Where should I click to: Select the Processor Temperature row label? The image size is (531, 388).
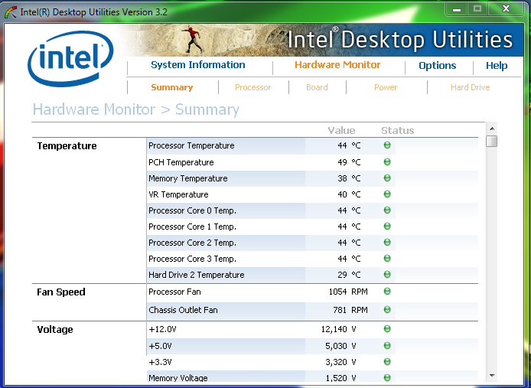click(x=191, y=145)
